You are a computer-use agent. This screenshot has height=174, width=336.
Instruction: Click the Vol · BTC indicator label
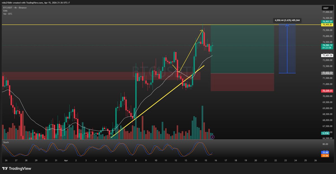[8, 14]
